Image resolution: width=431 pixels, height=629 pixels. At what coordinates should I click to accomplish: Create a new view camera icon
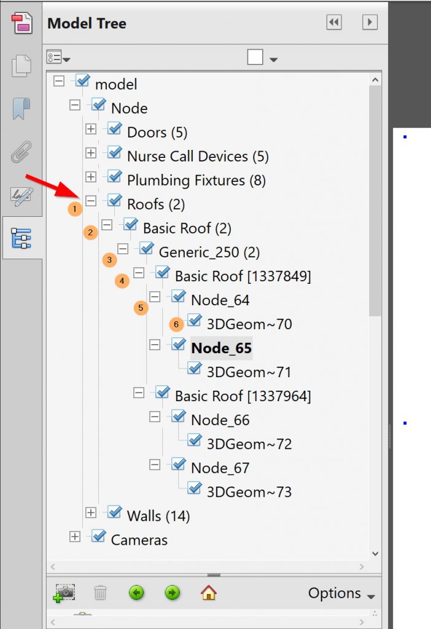[x=64, y=593]
